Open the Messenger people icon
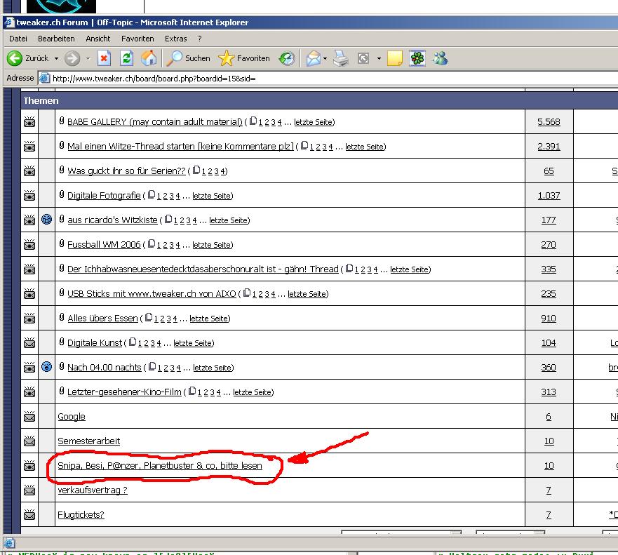The width and height of the screenshot is (618, 555). pos(440,58)
